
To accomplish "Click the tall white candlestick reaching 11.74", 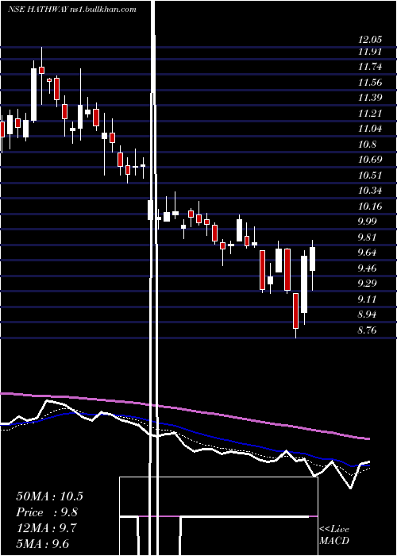I will pyautogui.click(x=33, y=95).
